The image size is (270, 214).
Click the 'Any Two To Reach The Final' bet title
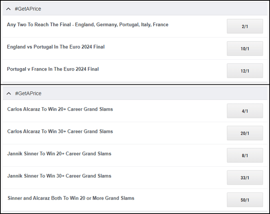[88, 25]
